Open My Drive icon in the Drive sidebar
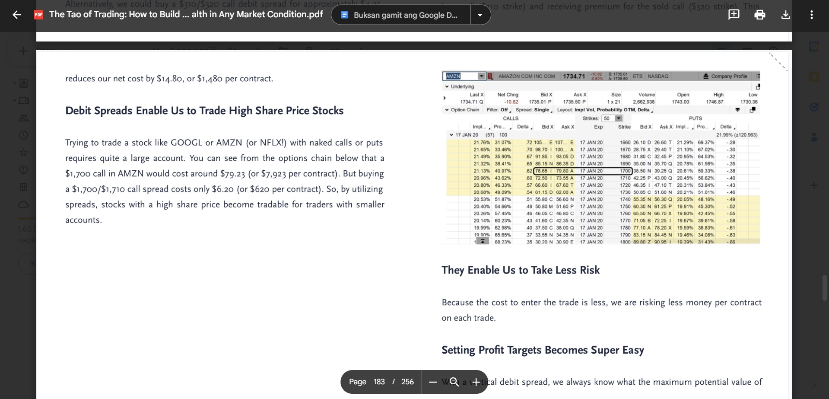Screen dimensions: 829x399 coord(24,83)
